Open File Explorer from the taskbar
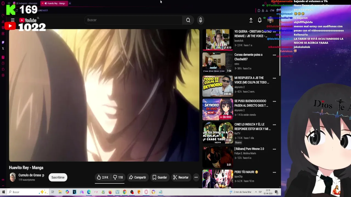The image size is (351, 197). pos(60,192)
